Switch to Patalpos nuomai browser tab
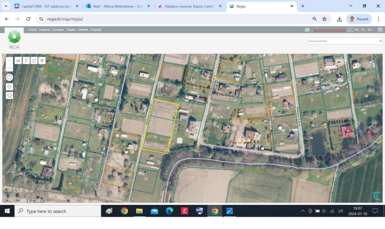Viewport: 385px width, 229px height. 189,6
